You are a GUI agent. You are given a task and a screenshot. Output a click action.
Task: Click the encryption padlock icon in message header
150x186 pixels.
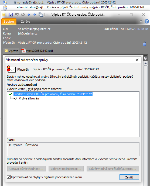(145, 44)
